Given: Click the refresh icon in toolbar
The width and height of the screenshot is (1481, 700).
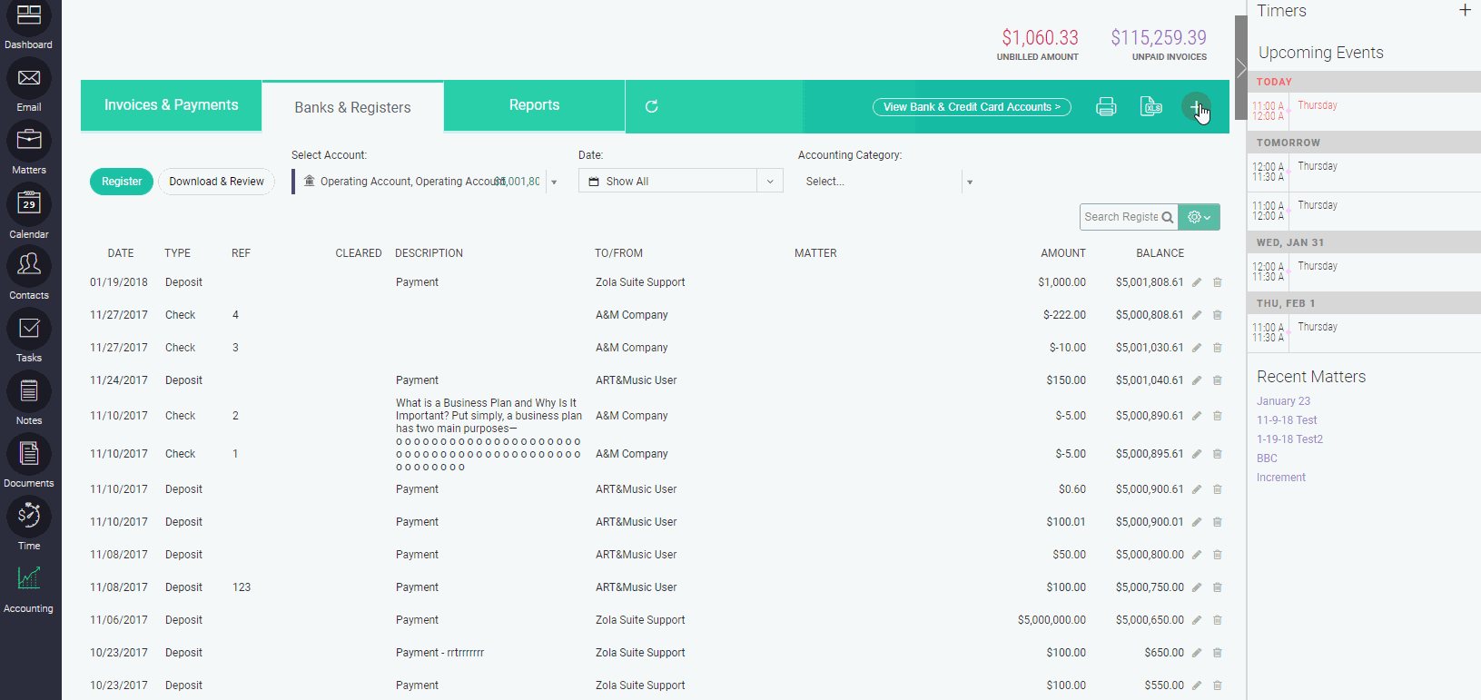Looking at the screenshot, I should tap(651, 106).
